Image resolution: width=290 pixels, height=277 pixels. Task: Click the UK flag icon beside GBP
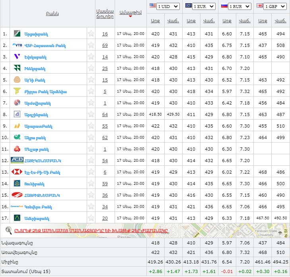(x=260, y=5)
